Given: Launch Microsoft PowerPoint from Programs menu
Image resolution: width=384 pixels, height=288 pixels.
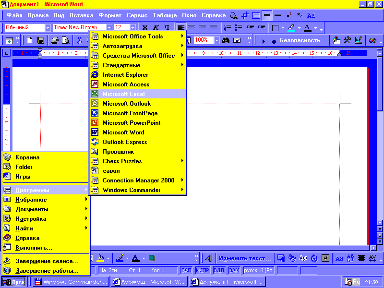Looking at the screenshot, I should pos(138,123).
